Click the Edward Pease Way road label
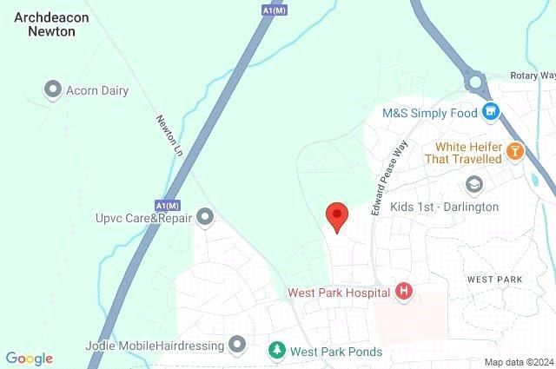The width and height of the screenshot is (556, 369). (x=389, y=178)
